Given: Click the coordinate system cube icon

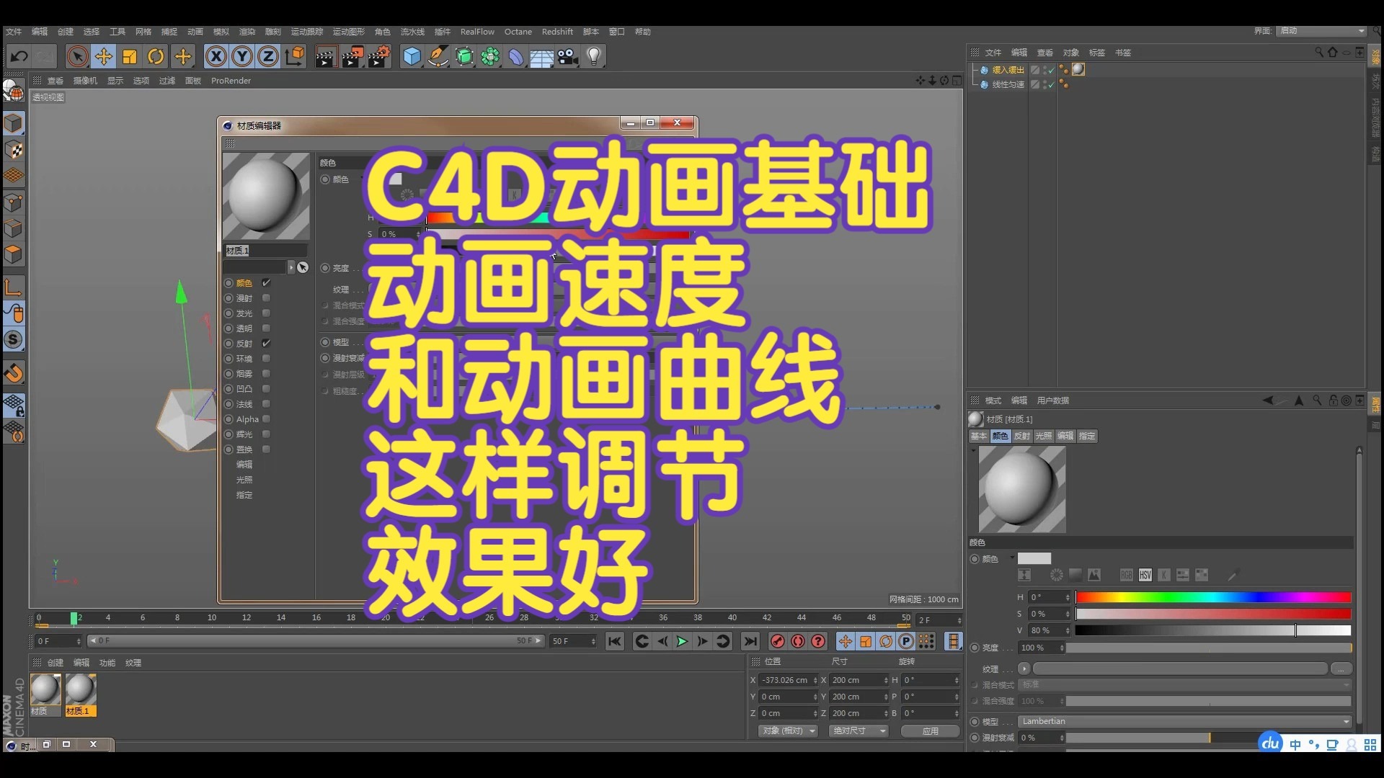Looking at the screenshot, I should pyautogui.click(x=295, y=56).
